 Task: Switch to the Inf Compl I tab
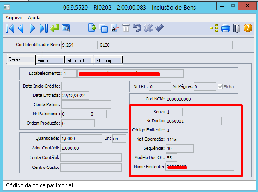108,61
